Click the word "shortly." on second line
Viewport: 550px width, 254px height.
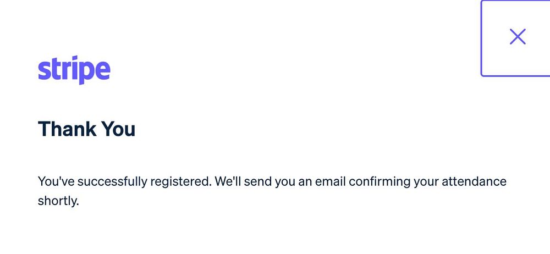point(58,201)
